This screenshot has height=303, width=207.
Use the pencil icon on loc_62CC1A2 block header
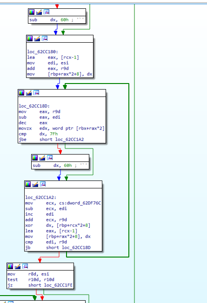(35, 184)
